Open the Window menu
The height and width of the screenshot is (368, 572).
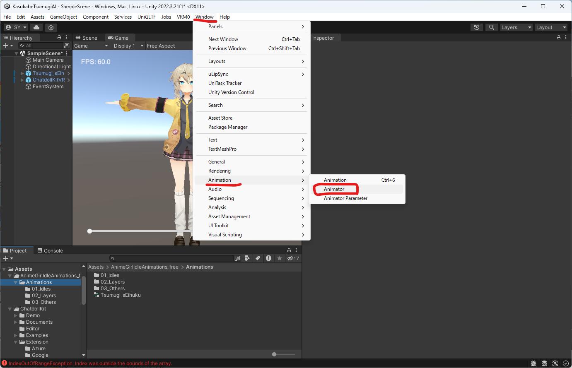[x=205, y=17]
